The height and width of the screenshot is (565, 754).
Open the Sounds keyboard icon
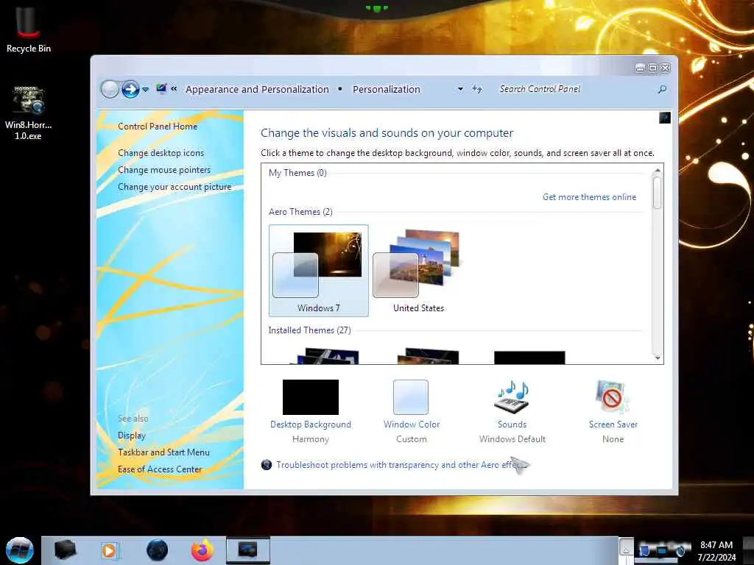coord(512,397)
